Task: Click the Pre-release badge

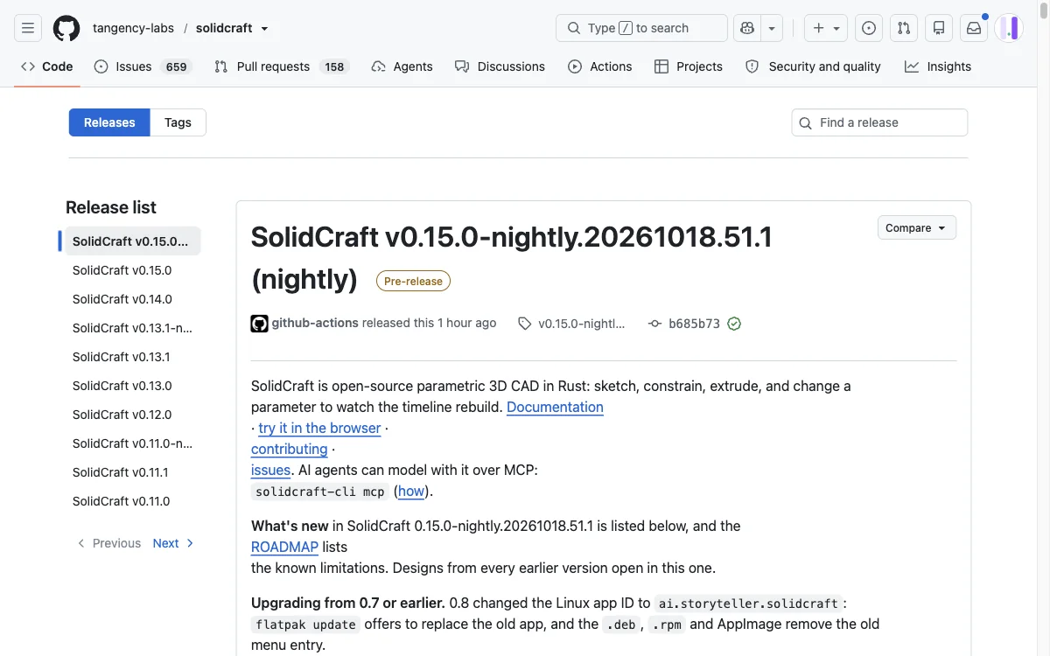Action: coord(413,281)
